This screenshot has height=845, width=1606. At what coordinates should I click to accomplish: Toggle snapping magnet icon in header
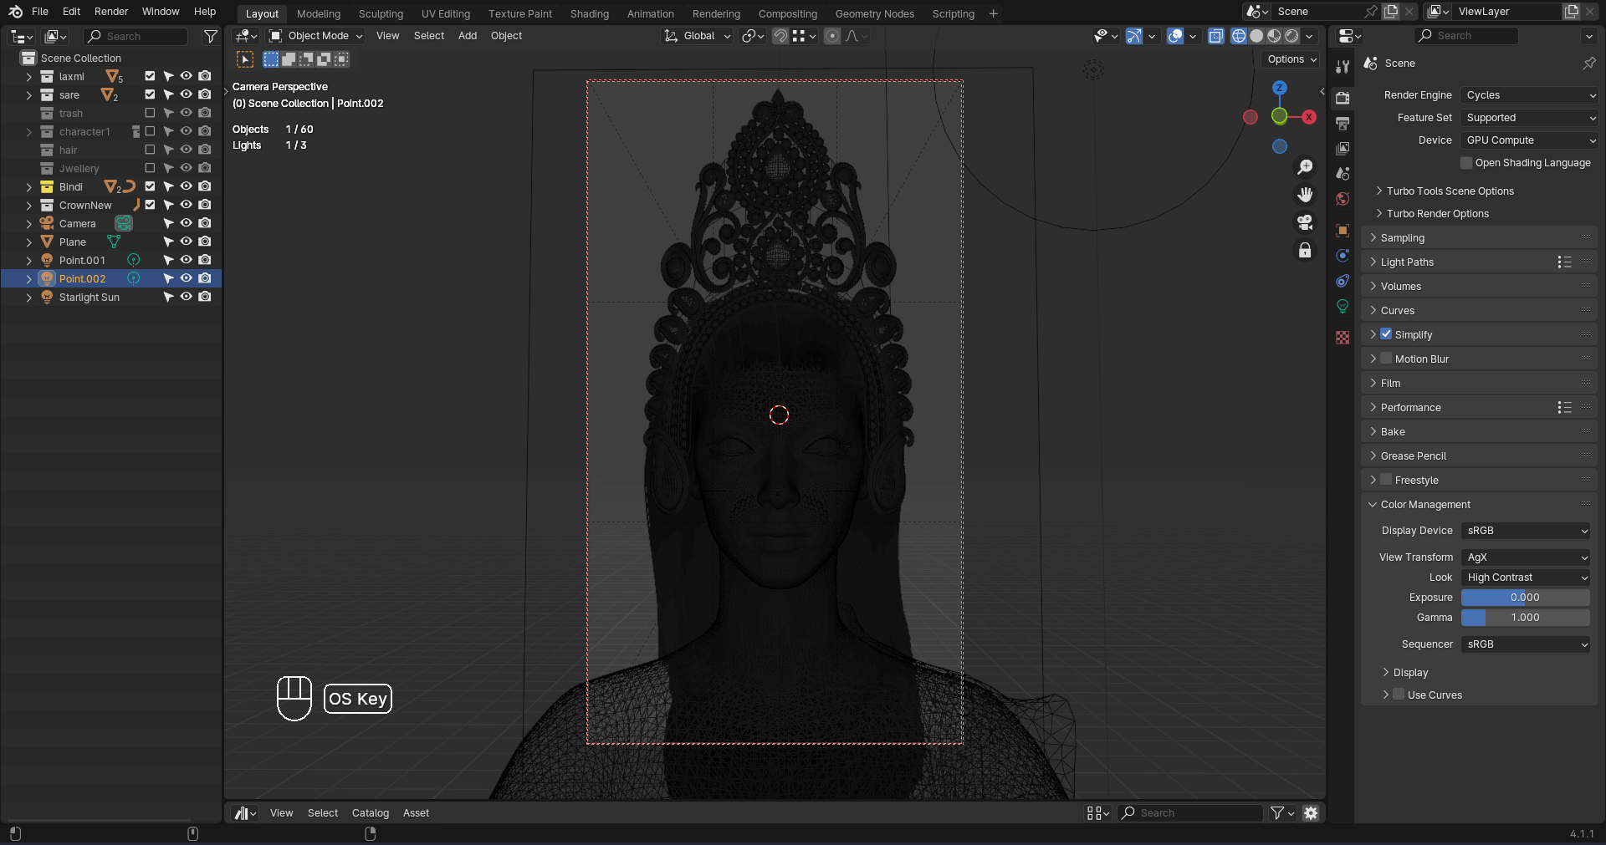pyautogui.click(x=780, y=36)
